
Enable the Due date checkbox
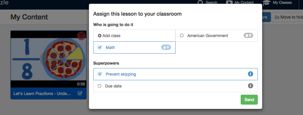coord(99,86)
